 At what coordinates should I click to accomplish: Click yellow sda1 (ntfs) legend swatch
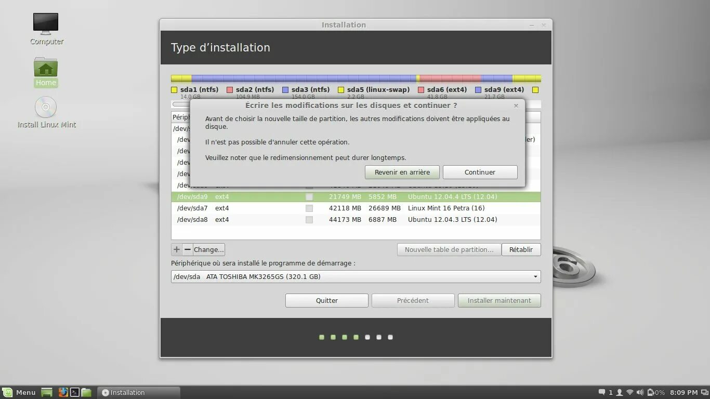[174, 90]
